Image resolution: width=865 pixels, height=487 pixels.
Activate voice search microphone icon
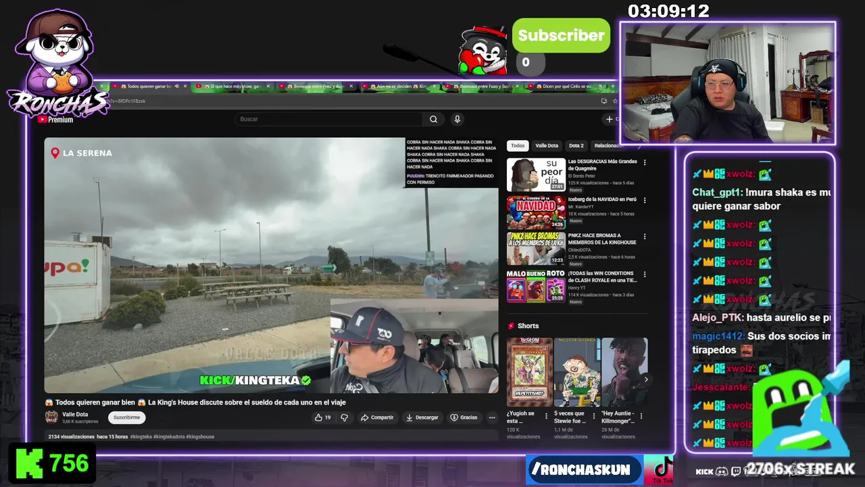457,119
